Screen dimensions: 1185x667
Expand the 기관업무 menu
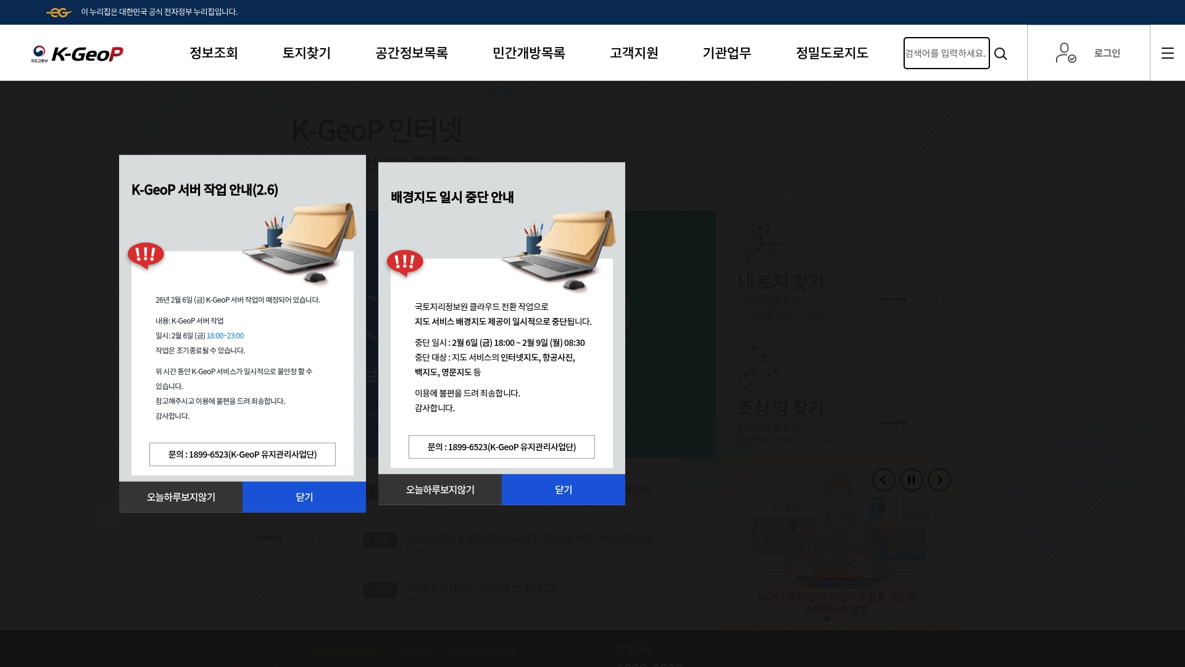pyautogui.click(x=727, y=53)
